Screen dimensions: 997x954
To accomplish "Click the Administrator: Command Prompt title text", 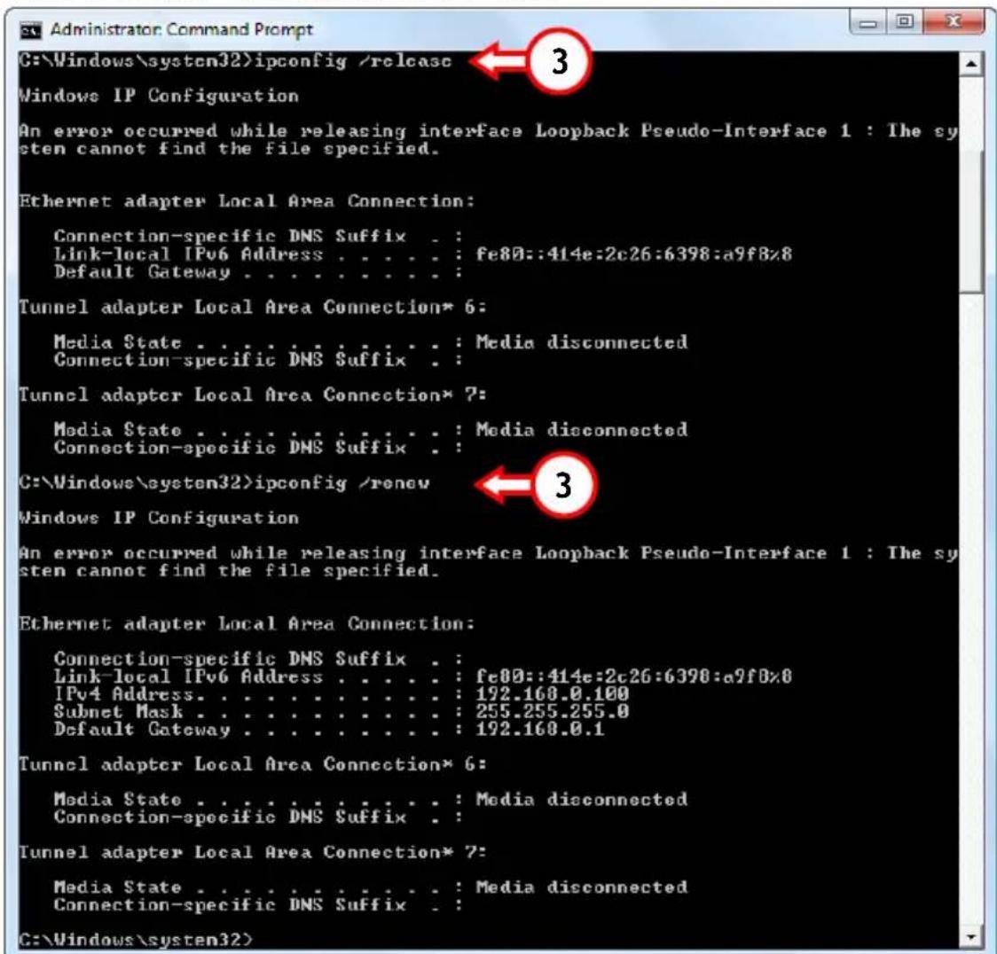I will [181, 29].
